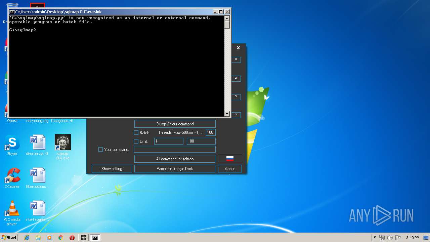The height and width of the screenshot is (242, 430).
Task: Click All command for sqlmap button
Action: click(175, 159)
